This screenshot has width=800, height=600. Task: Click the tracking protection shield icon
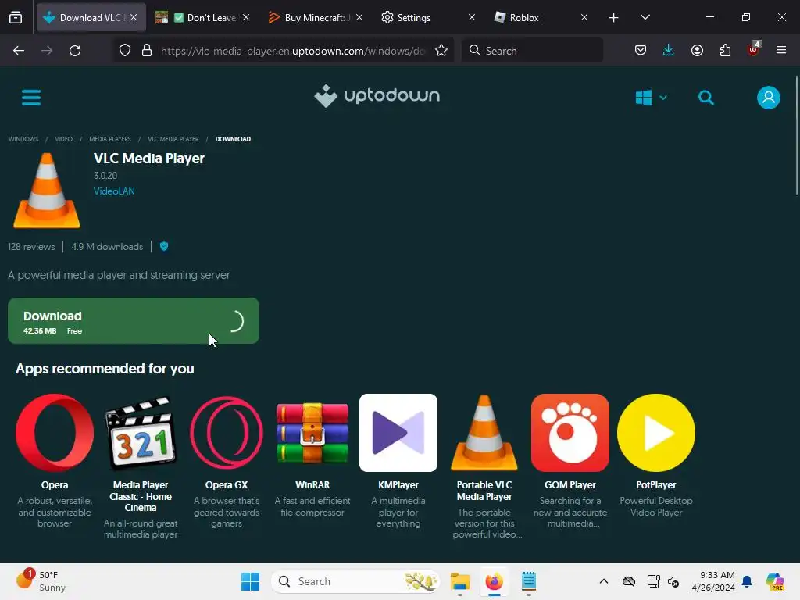(x=125, y=51)
